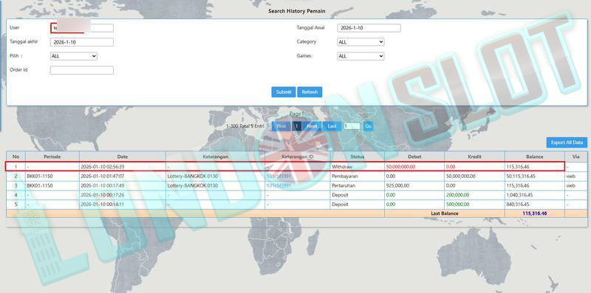Click the Tanggal Awal date field
The width and height of the screenshot is (591, 293).
pos(369,28)
